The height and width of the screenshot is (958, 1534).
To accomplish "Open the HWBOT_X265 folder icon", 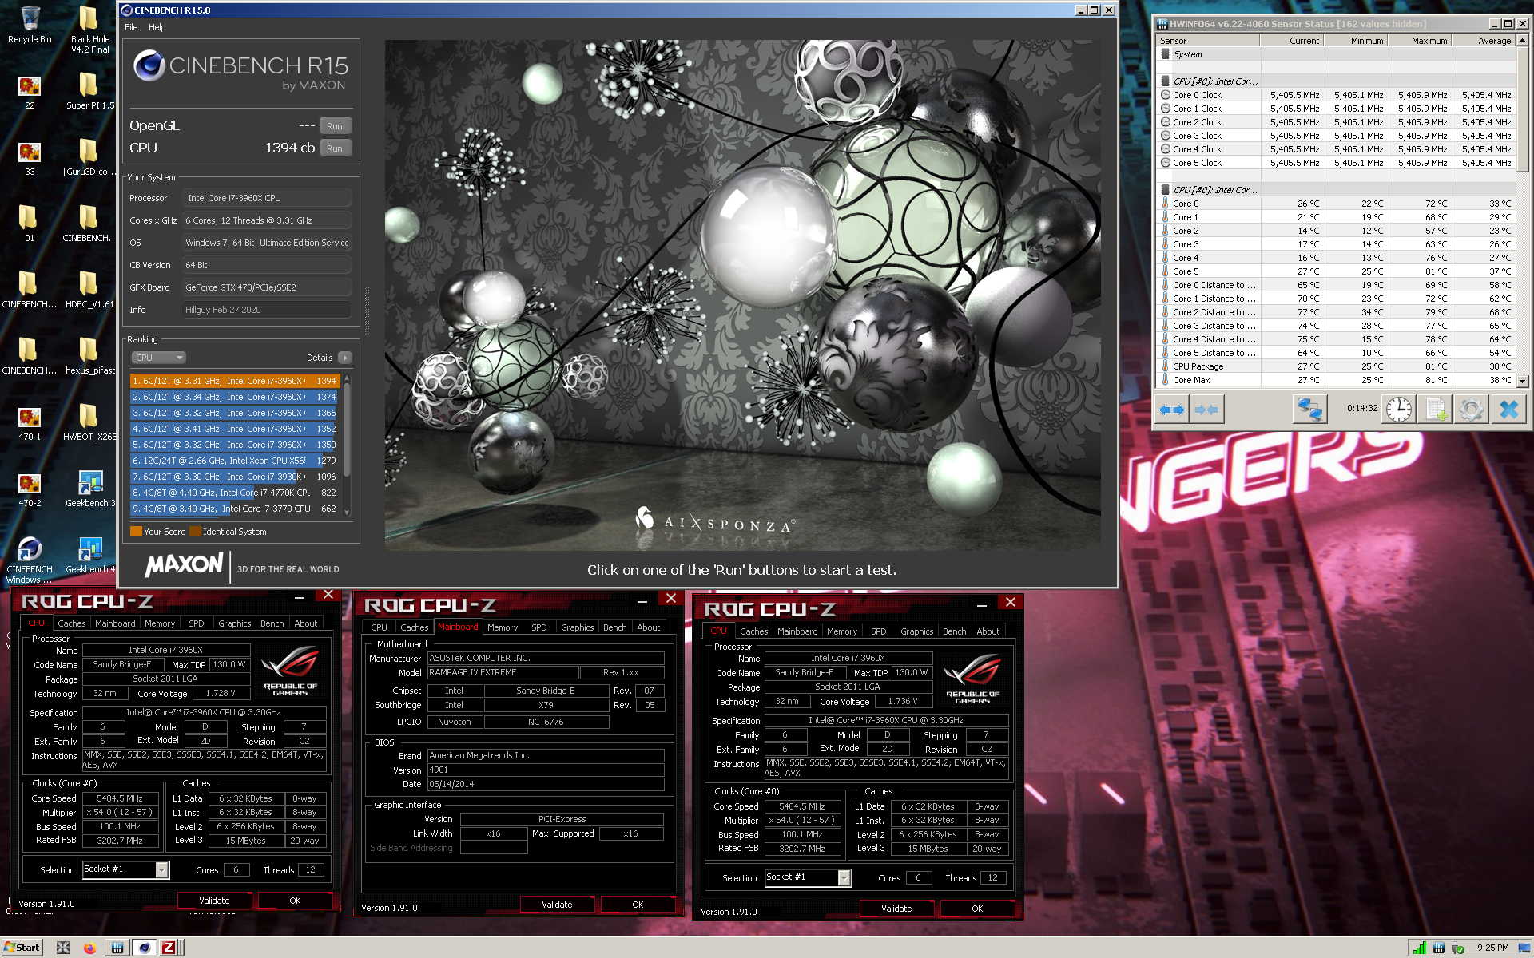I will click(89, 422).
